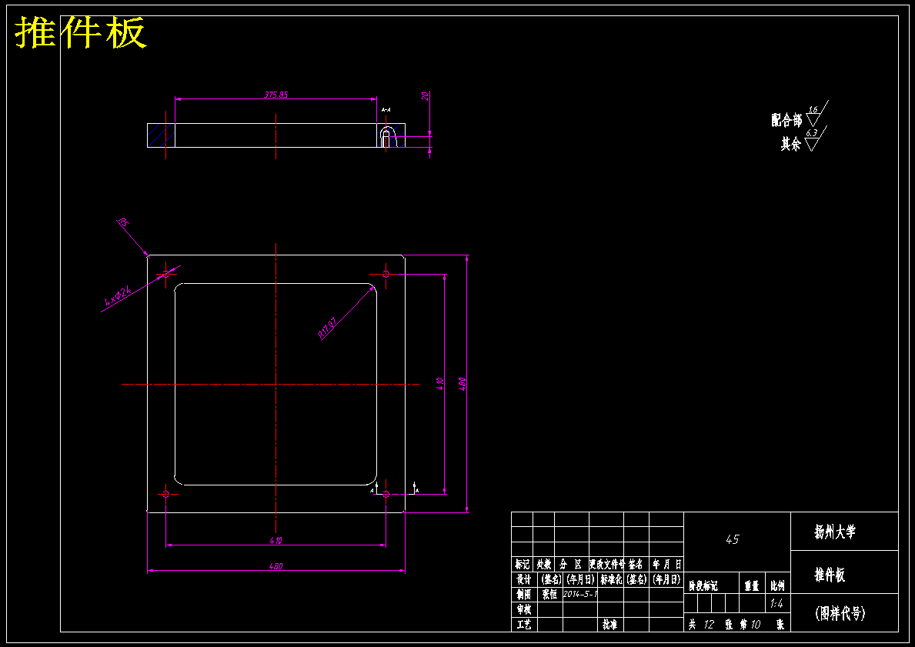Select the 375.85 dimension text
This screenshot has width=915, height=647.
coord(276,95)
